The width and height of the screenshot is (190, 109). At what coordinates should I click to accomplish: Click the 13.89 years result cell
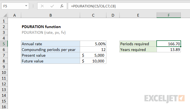169,50
